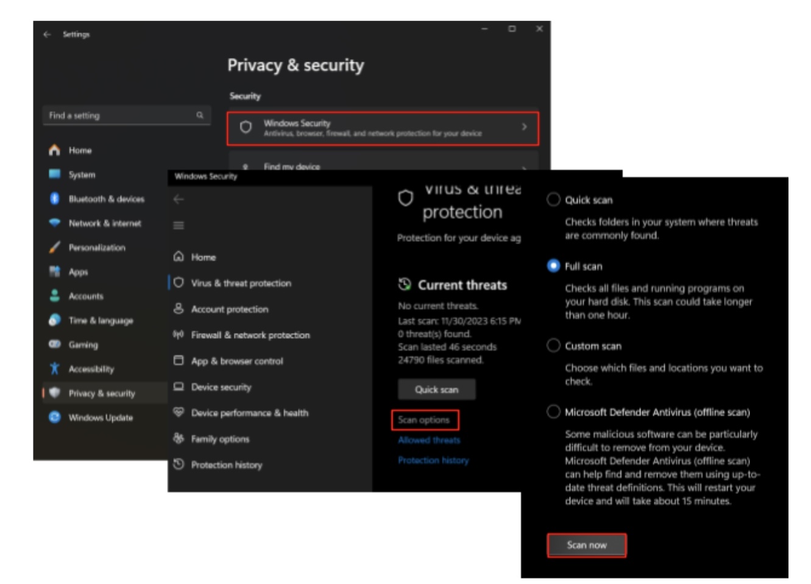The height and width of the screenshot is (584, 811).
Task: Select the Custom scan radio button
Action: coord(553,346)
